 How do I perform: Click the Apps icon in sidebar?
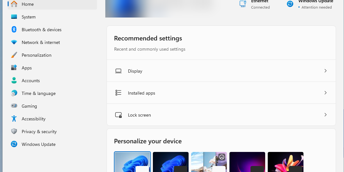click(x=14, y=68)
